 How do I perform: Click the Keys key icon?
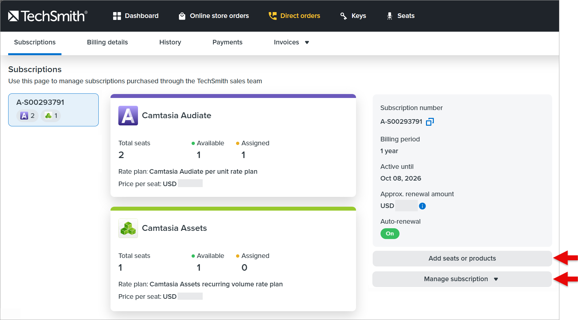tap(344, 16)
